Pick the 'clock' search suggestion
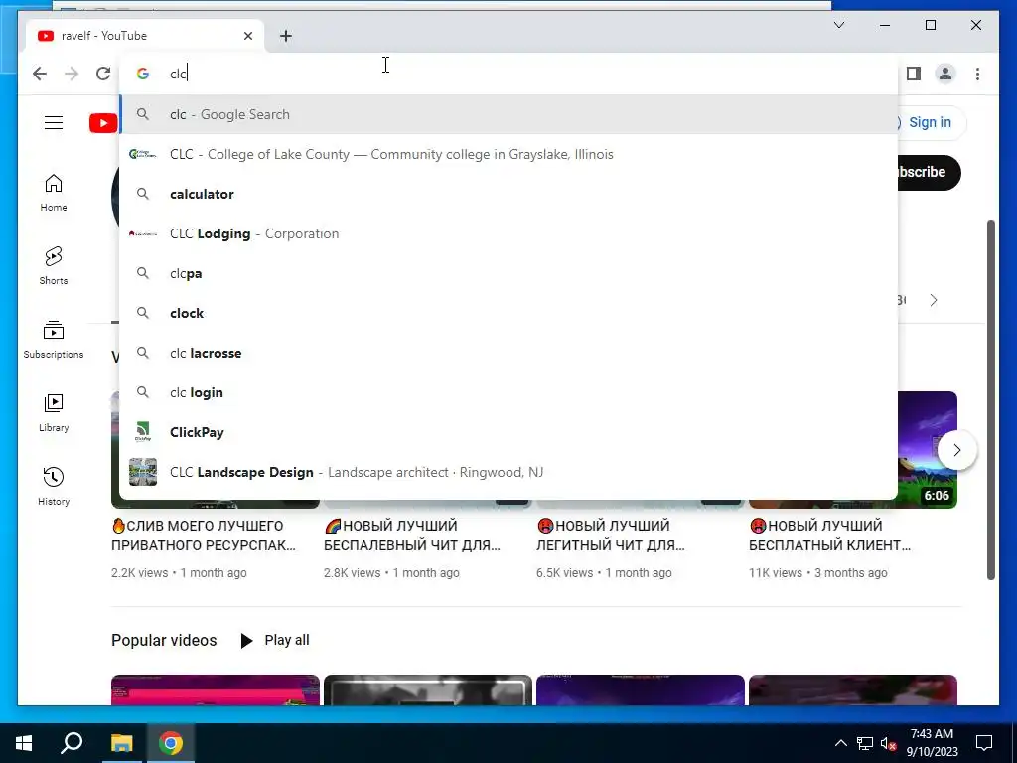 [x=509, y=313]
